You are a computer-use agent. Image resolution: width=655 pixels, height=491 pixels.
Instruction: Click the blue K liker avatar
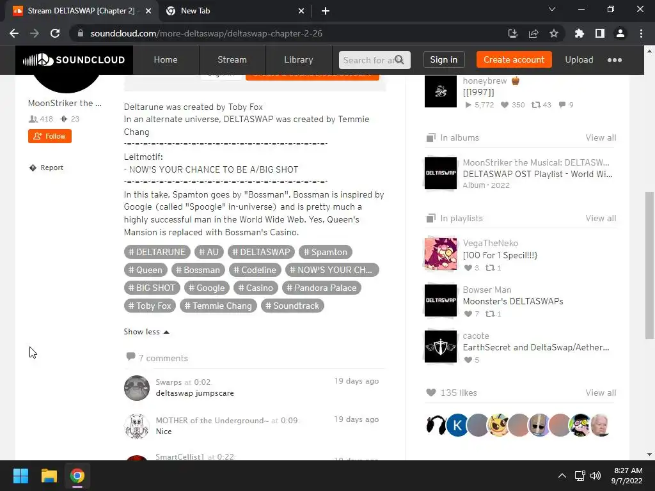[457, 425]
